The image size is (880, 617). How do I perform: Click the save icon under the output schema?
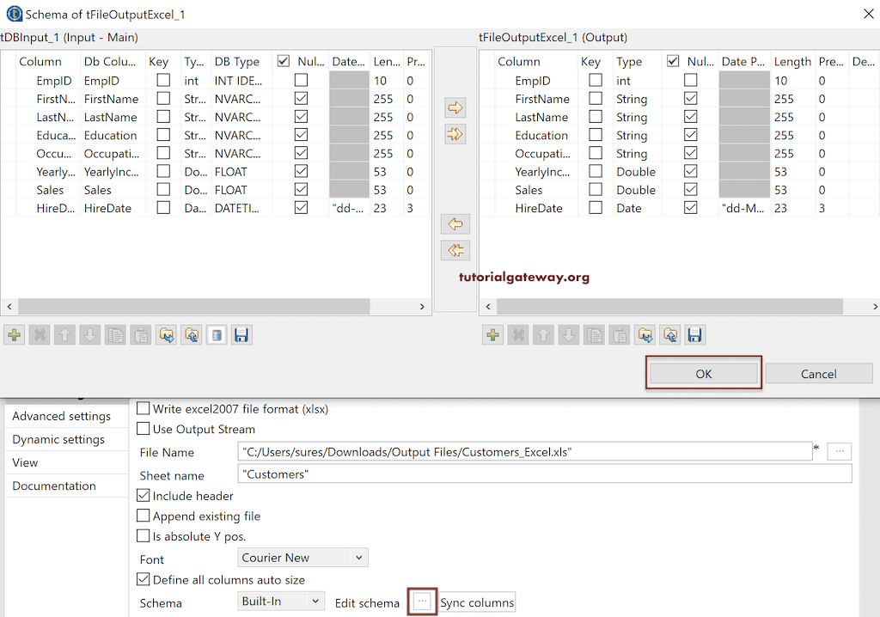pos(695,335)
